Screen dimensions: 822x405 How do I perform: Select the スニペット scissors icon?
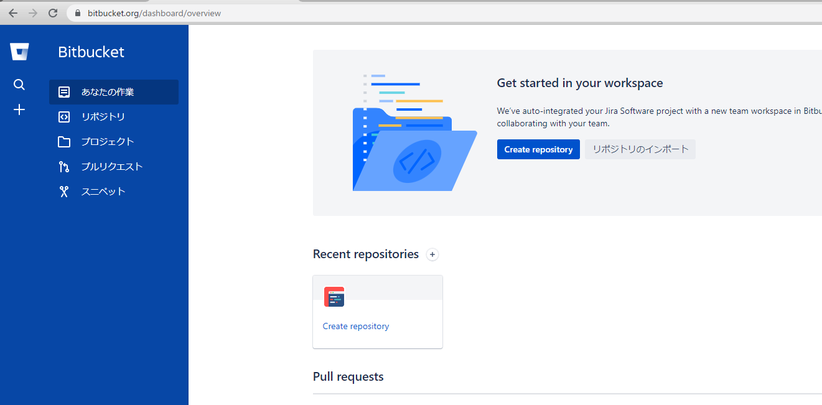tap(63, 191)
